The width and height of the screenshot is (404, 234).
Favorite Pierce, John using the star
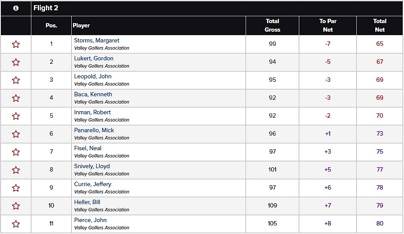tap(16, 224)
